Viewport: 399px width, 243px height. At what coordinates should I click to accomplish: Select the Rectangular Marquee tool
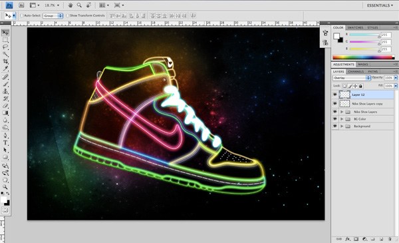[5, 40]
